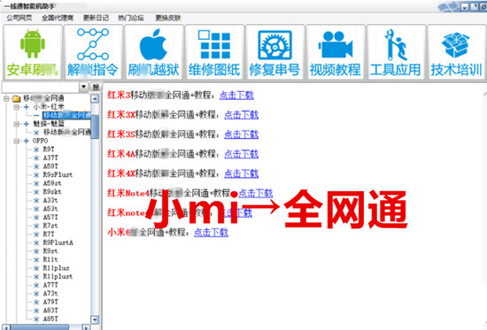Select R9sPlust in the OPPO list
This screenshot has width=487, height=330.
58,174
